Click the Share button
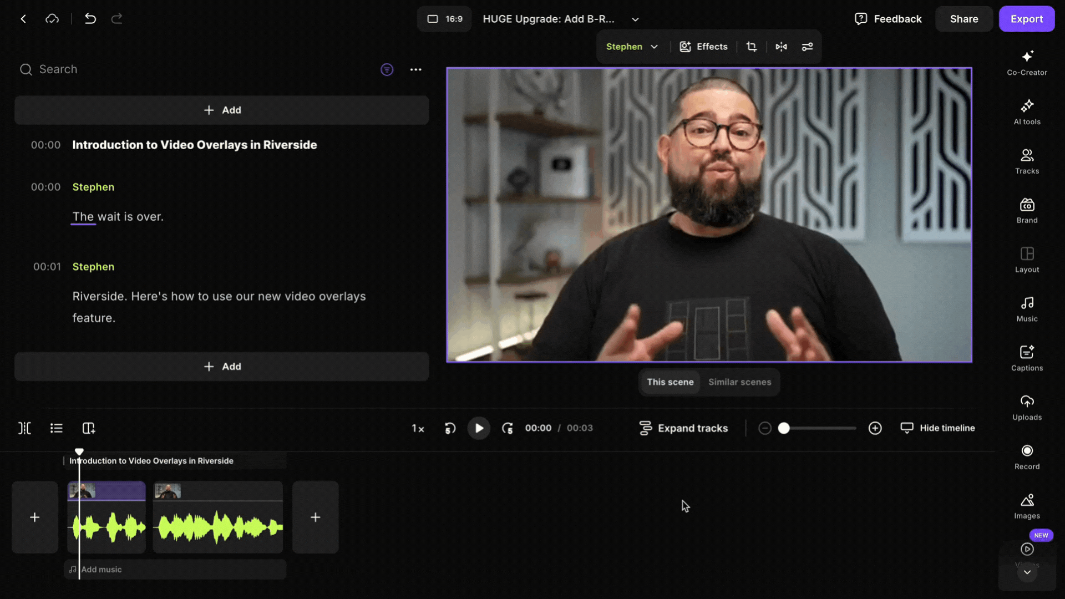 click(x=963, y=19)
